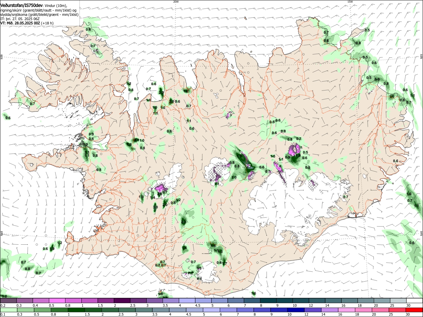Choose the darkest green 1 swatch, lower legend
Screen dimensions: 423x317
coord(76,310)
